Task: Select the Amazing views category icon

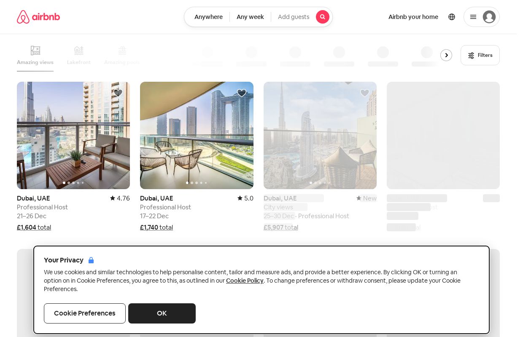Action: tap(35, 51)
